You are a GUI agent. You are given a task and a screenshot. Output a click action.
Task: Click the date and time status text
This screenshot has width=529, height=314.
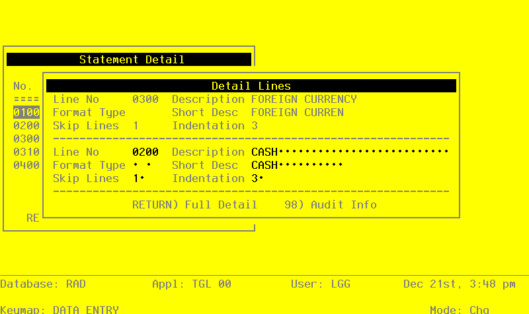(460, 284)
